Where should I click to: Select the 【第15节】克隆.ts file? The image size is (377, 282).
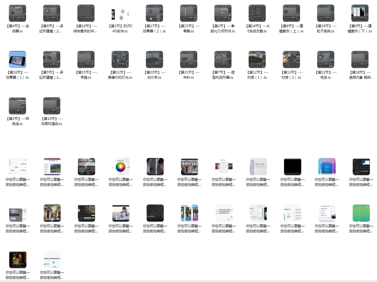[86, 60]
